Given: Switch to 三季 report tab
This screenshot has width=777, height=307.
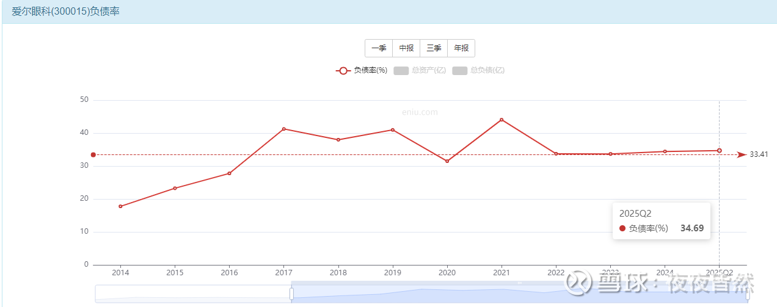Looking at the screenshot, I should click(434, 48).
